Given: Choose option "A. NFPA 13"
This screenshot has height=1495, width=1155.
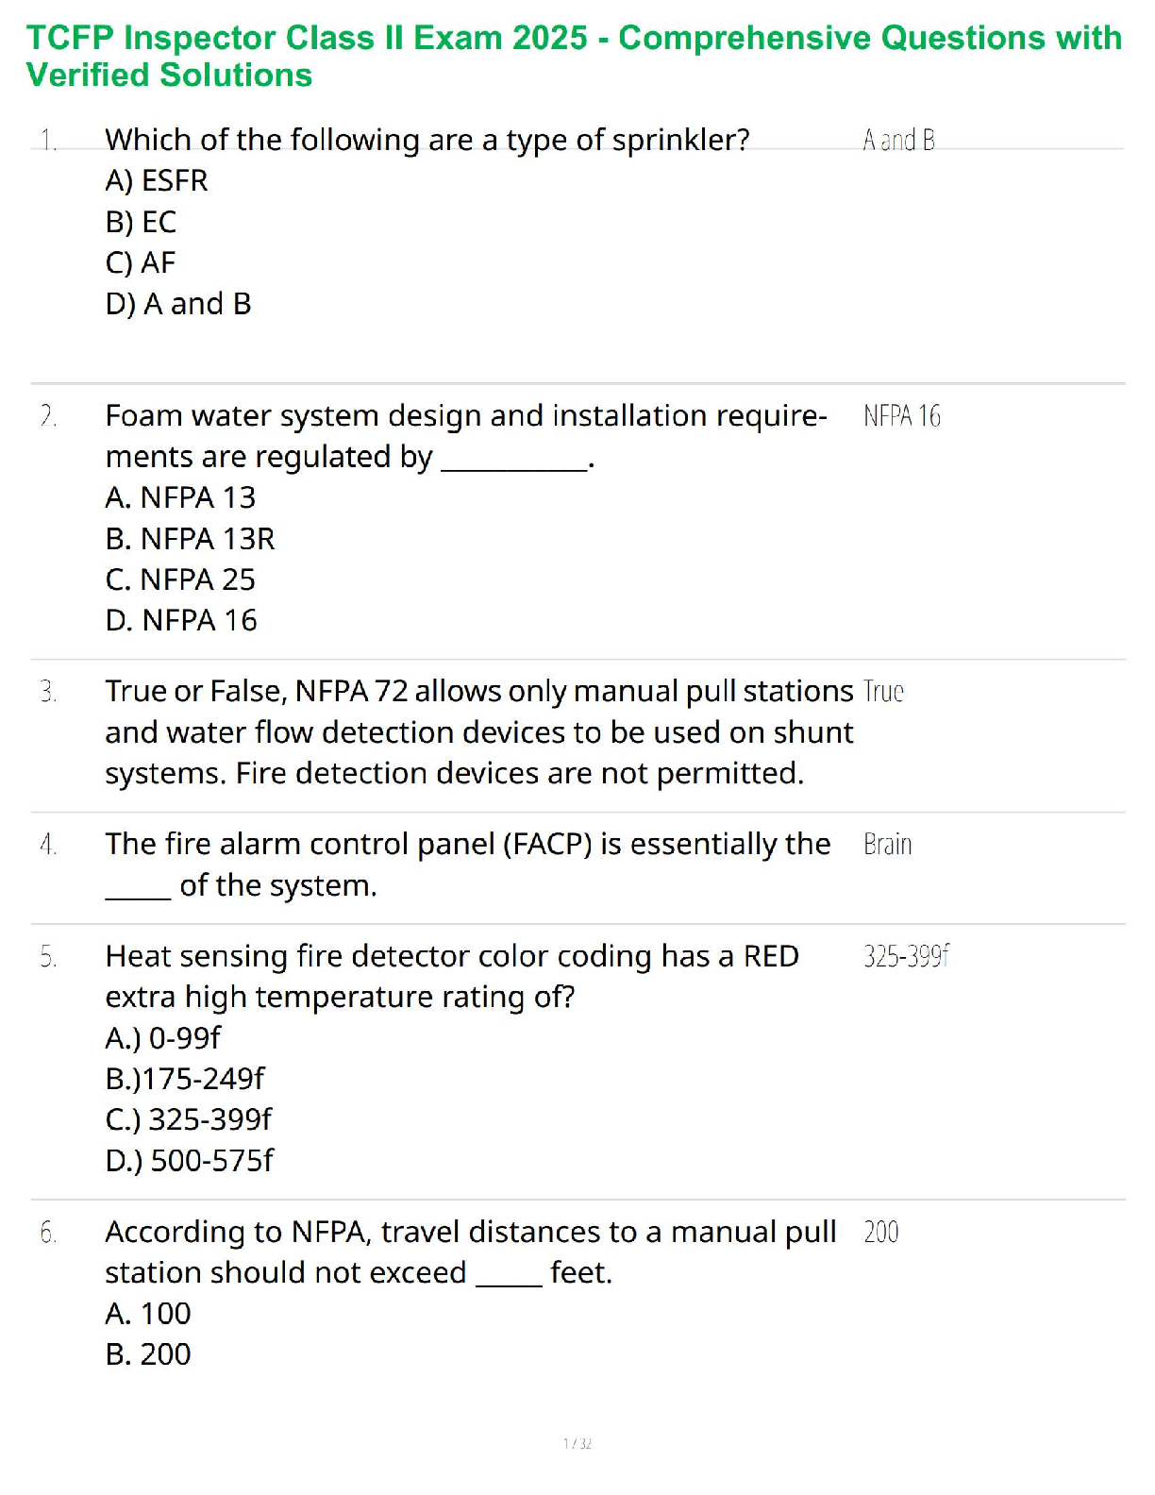Looking at the screenshot, I should (180, 497).
